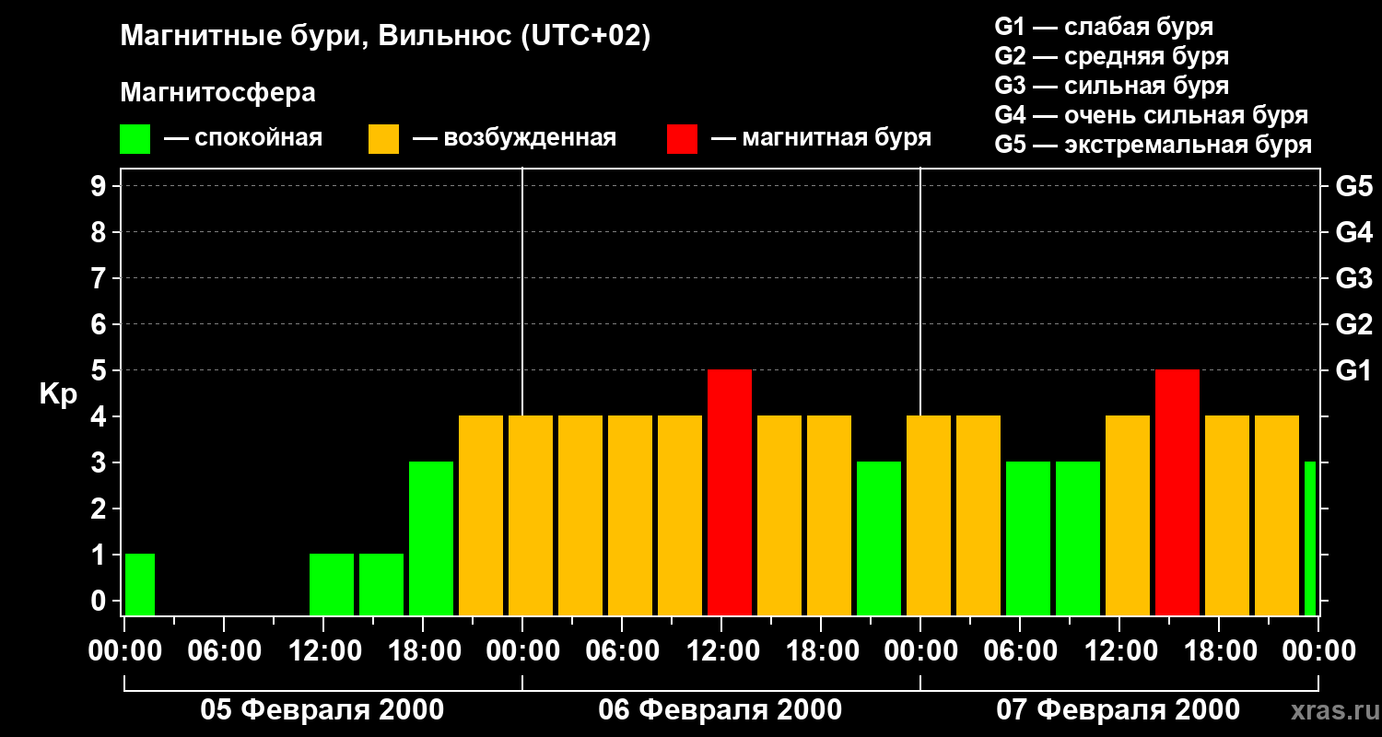This screenshot has width=1382, height=737.
Task: Click 'G5 — экстремальная буря' description
Action: (x=1154, y=146)
